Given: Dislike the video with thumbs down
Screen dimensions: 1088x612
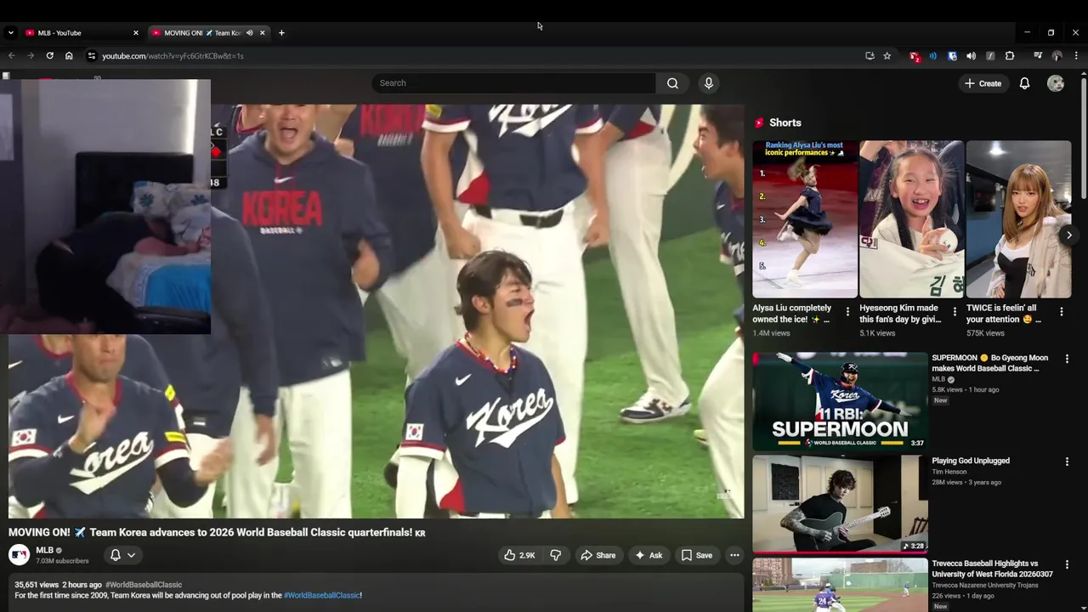Looking at the screenshot, I should (555, 555).
